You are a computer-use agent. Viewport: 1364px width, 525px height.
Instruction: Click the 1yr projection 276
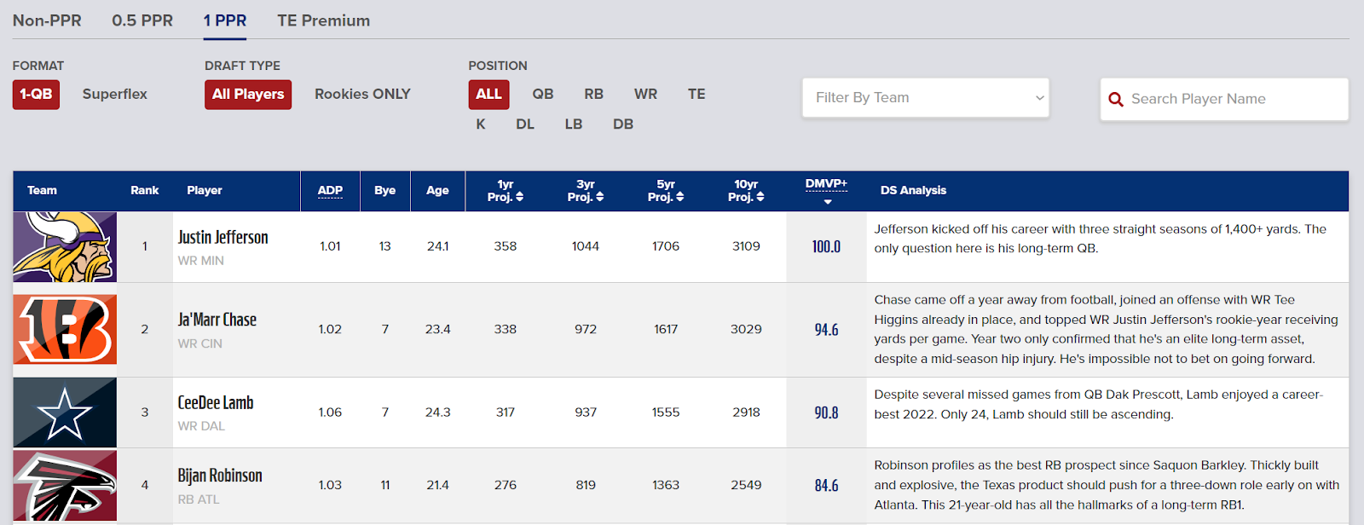click(506, 485)
